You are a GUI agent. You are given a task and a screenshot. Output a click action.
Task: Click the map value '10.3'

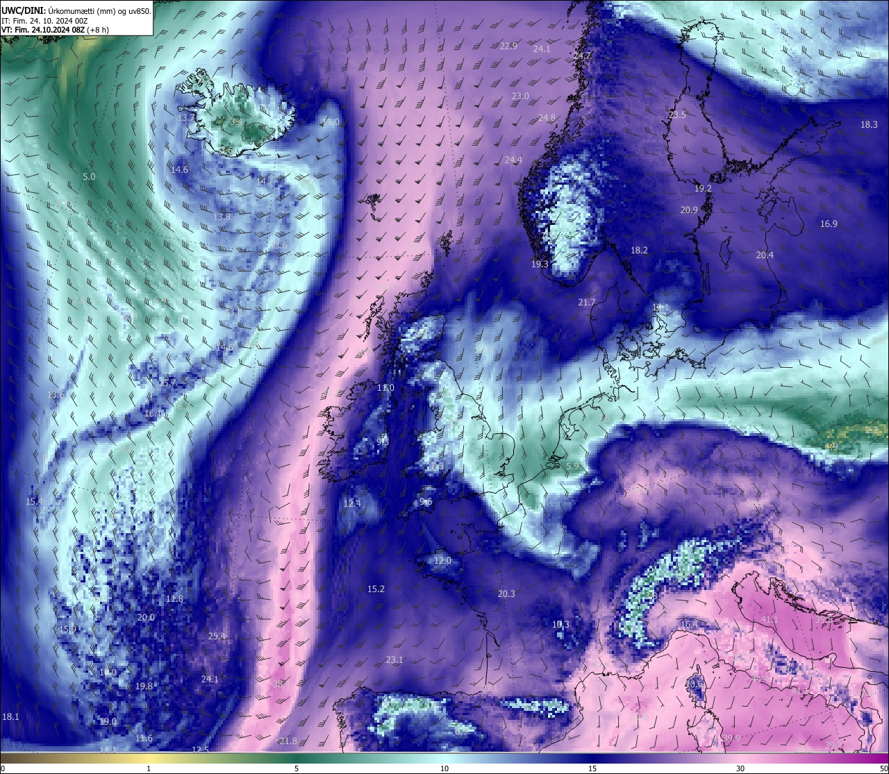[560, 624]
